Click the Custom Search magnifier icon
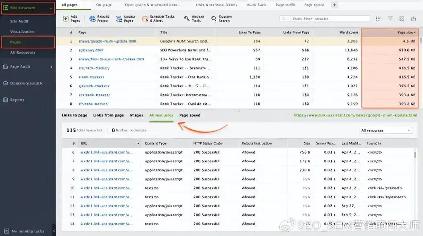Viewport: 423px width, 236px height. pos(214,19)
